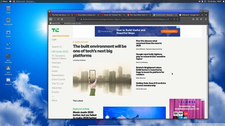Open the Firefox Library icon
Screen dimensions: 225x126
click(x=193, y=19)
